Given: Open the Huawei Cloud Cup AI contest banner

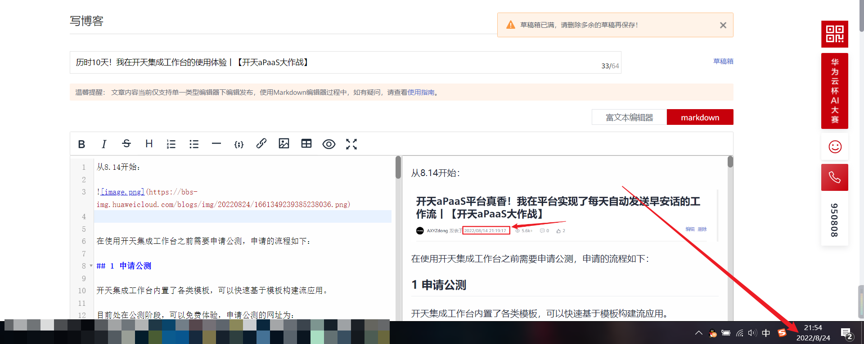Looking at the screenshot, I should click(x=835, y=91).
